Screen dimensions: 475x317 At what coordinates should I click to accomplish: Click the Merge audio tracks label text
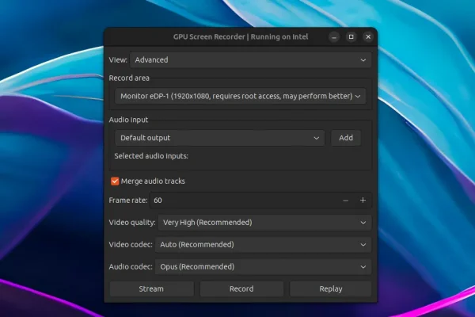tap(153, 181)
